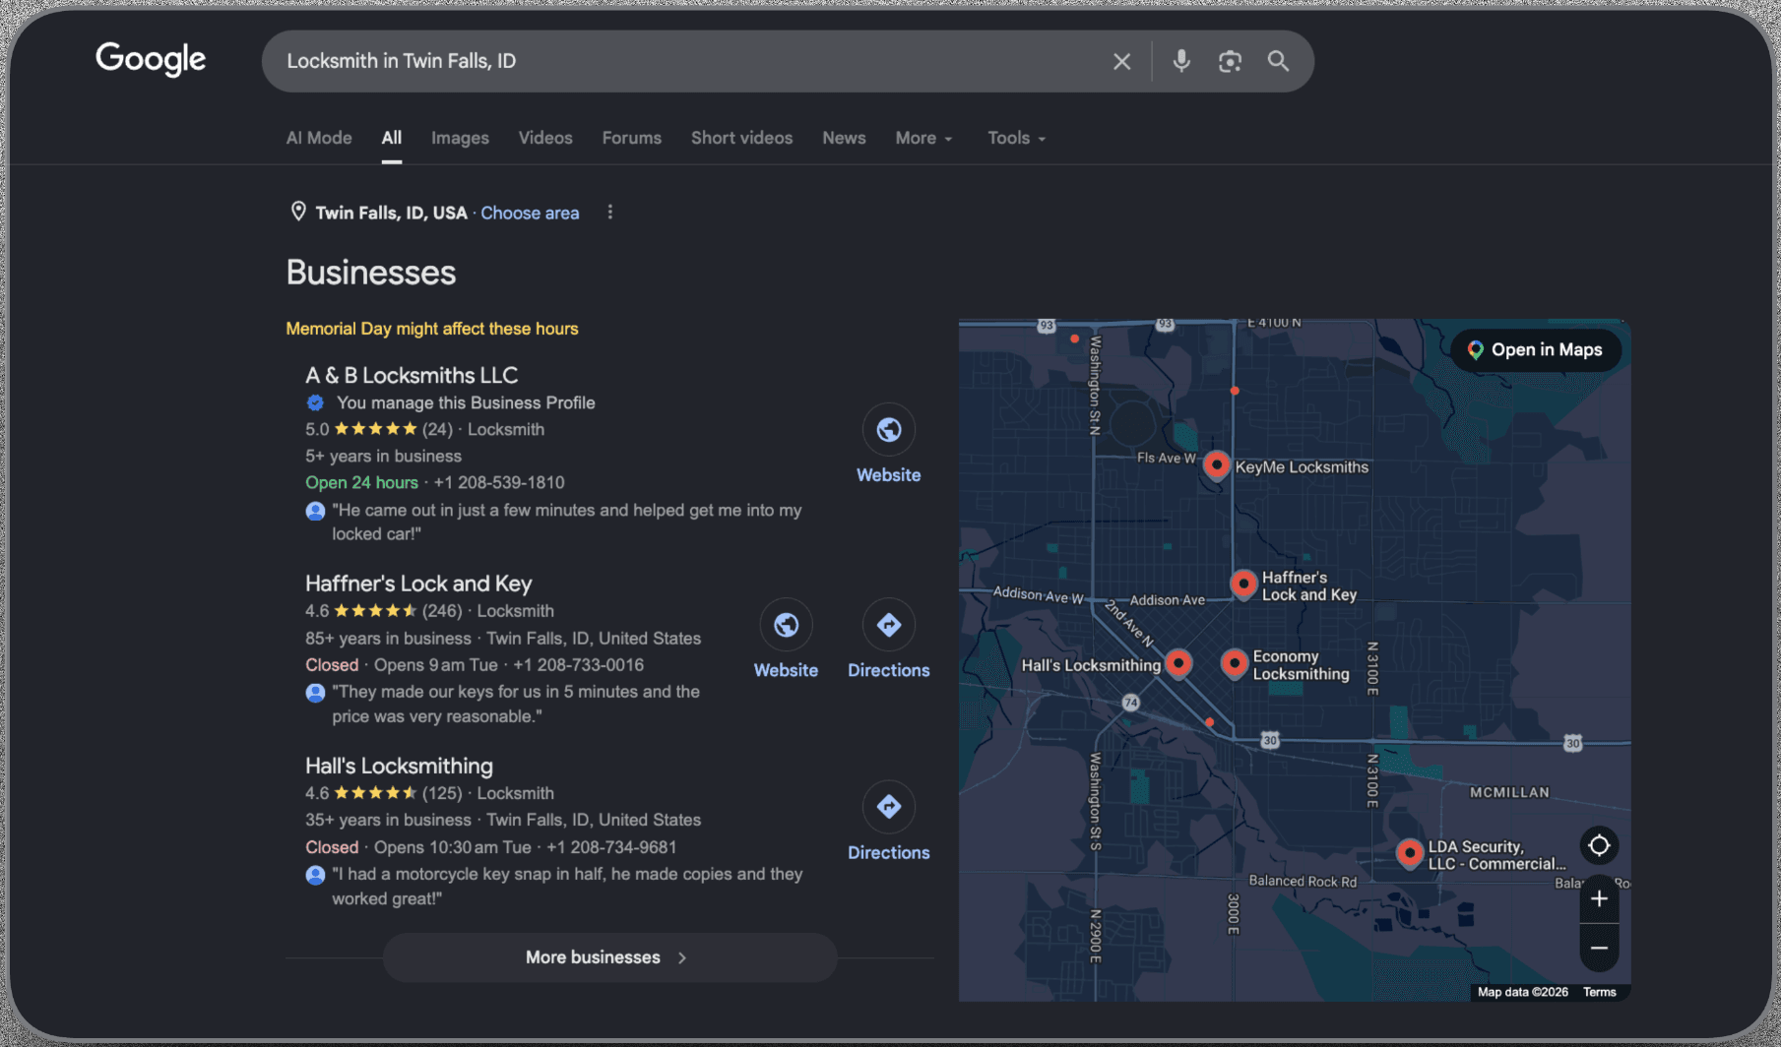Click the "35+ years in business" text
The width and height of the screenshot is (1781, 1047).
point(388,821)
